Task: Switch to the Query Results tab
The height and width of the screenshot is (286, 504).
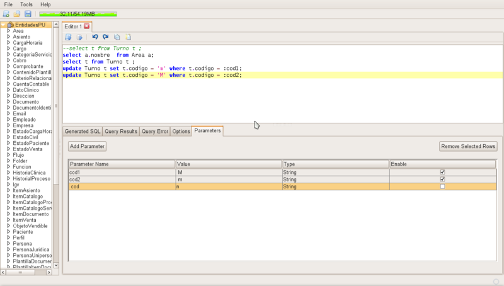Action: (x=121, y=132)
